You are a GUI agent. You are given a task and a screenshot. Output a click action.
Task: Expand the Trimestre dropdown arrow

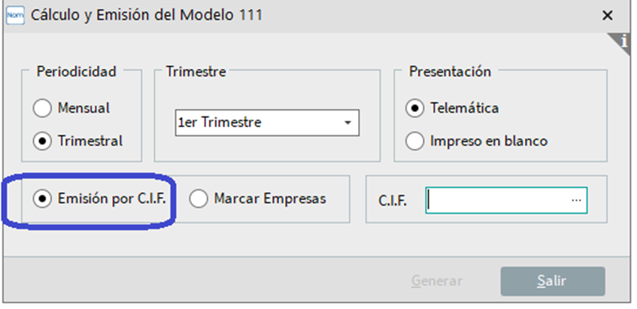pyautogui.click(x=347, y=123)
